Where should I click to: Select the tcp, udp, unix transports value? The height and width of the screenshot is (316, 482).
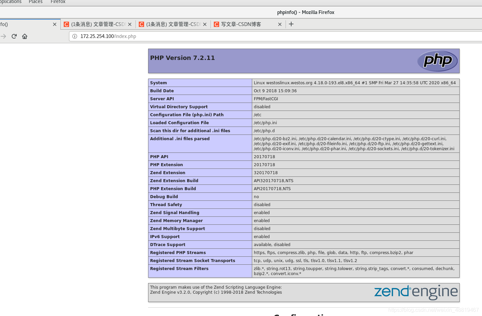pos(305,261)
